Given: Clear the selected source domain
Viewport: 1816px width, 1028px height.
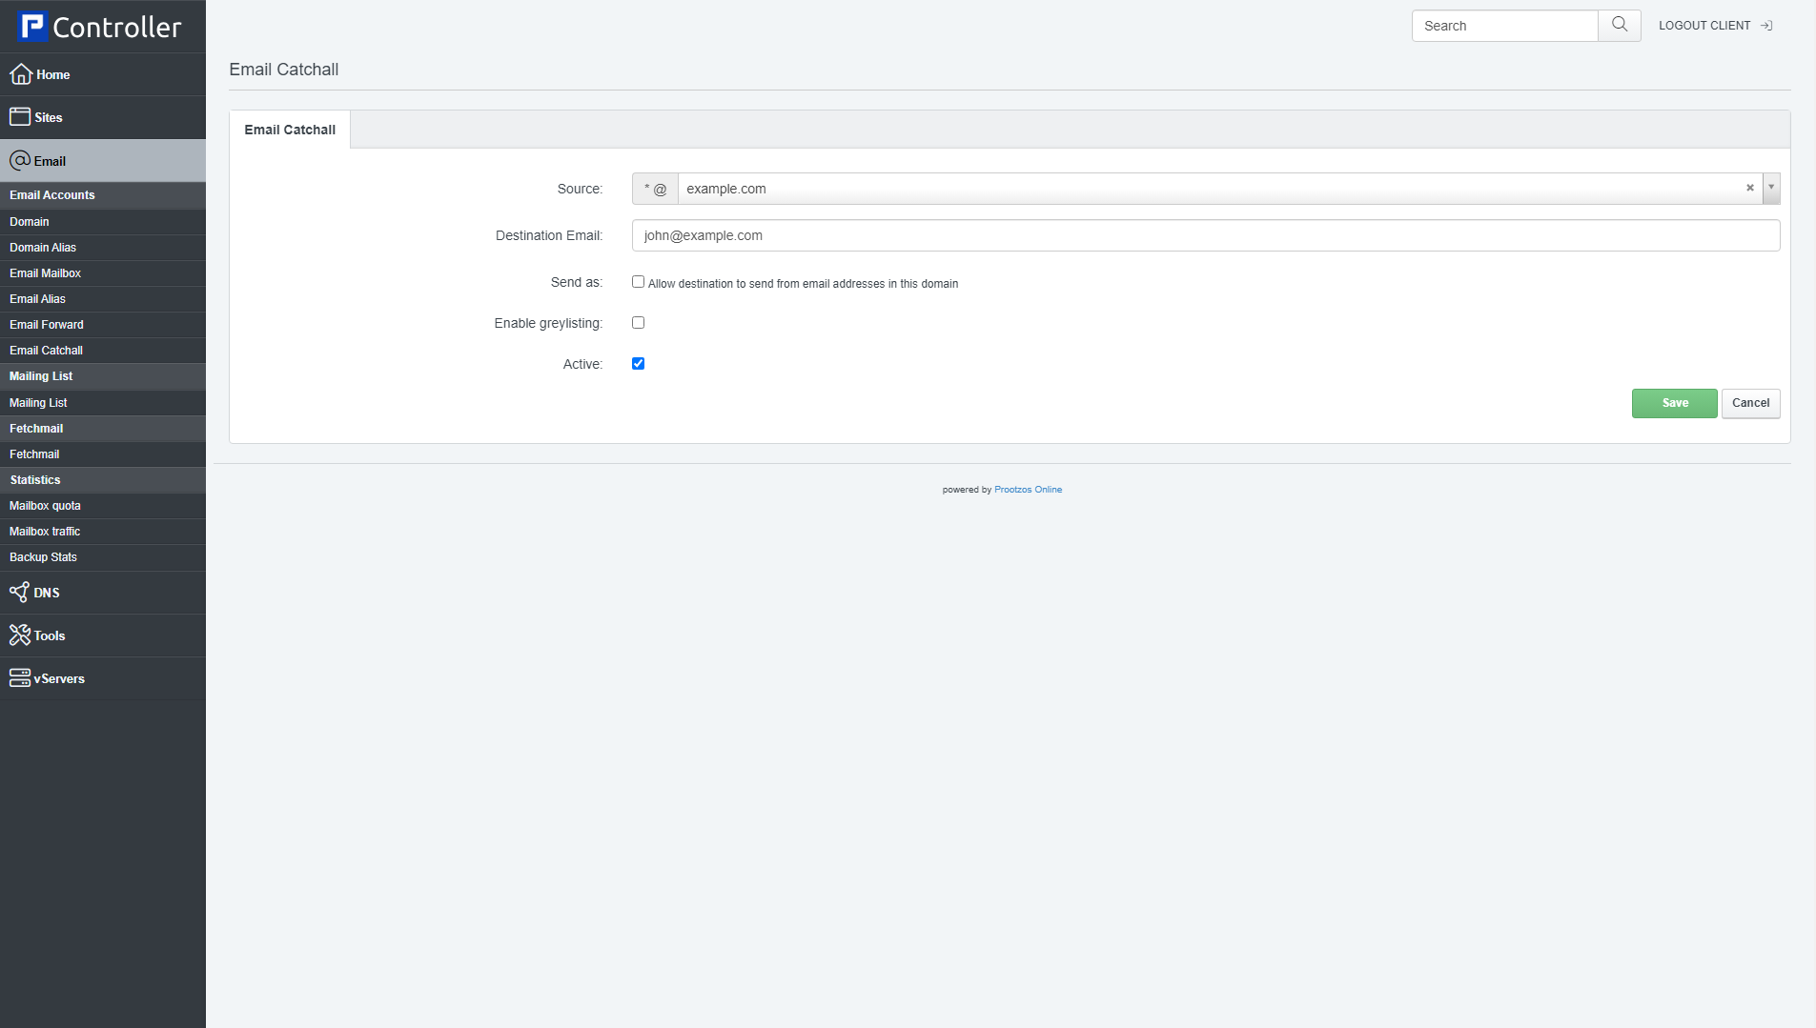Looking at the screenshot, I should click(1749, 188).
